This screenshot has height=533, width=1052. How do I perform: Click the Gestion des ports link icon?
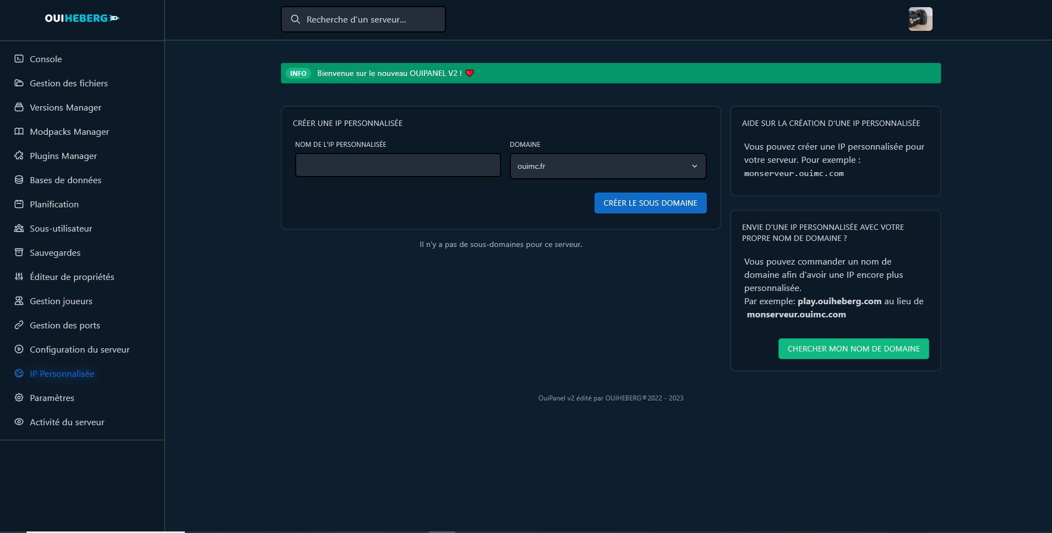(x=19, y=325)
